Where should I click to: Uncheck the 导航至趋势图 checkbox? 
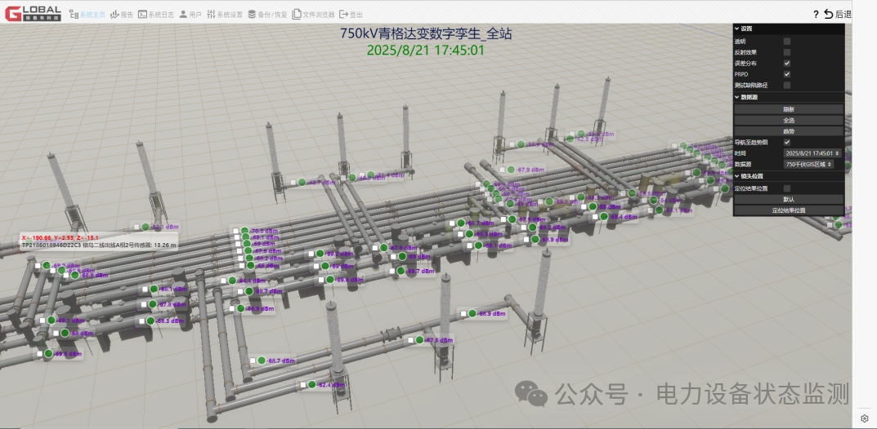(787, 142)
